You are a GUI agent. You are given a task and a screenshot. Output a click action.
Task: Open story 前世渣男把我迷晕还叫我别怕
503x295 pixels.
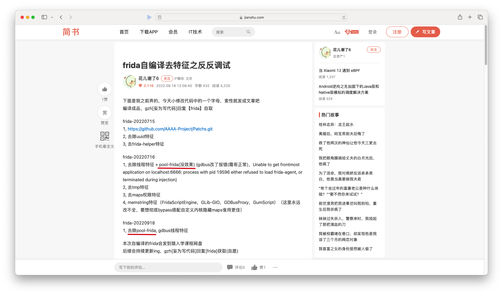pyautogui.click(x=348, y=206)
